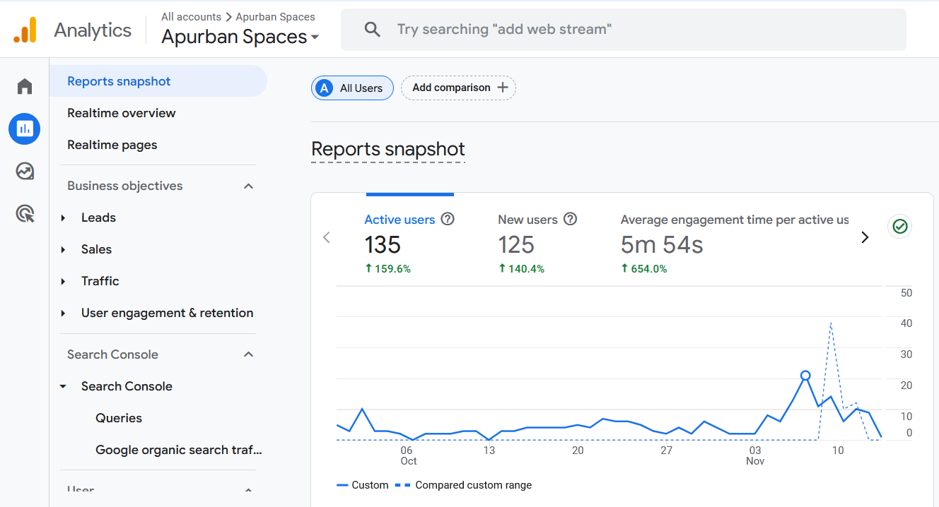Open the All accounts breadcrumb link
The image size is (939, 507).
point(191,16)
